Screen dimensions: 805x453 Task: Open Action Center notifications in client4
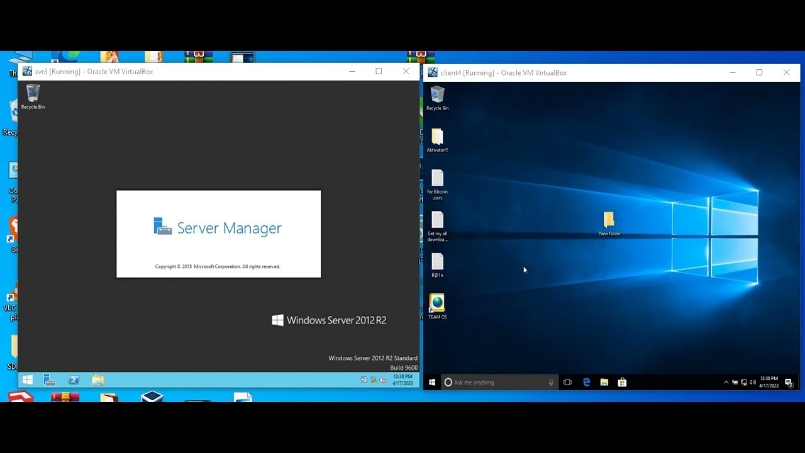point(789,382)
